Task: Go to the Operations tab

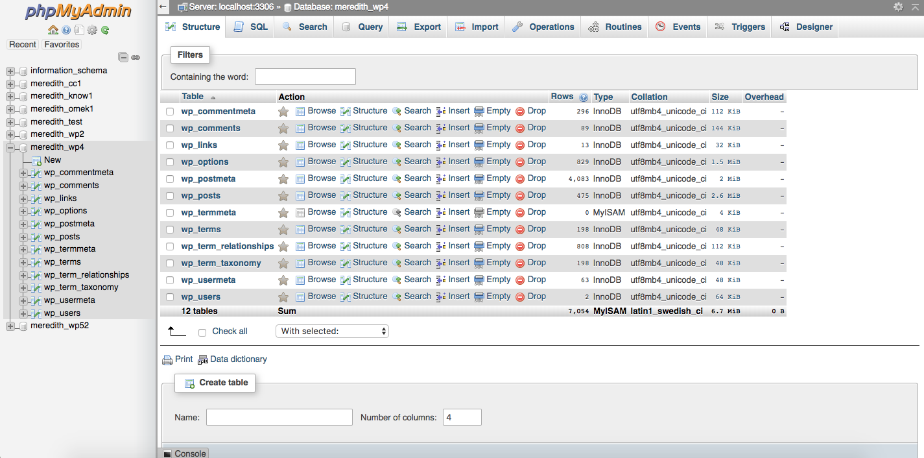Action: click(x=543, y=27)
